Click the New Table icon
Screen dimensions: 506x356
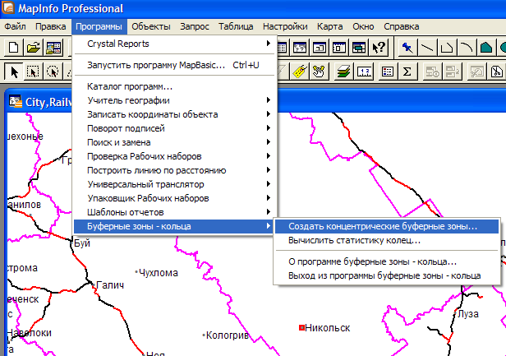[13, 48]
